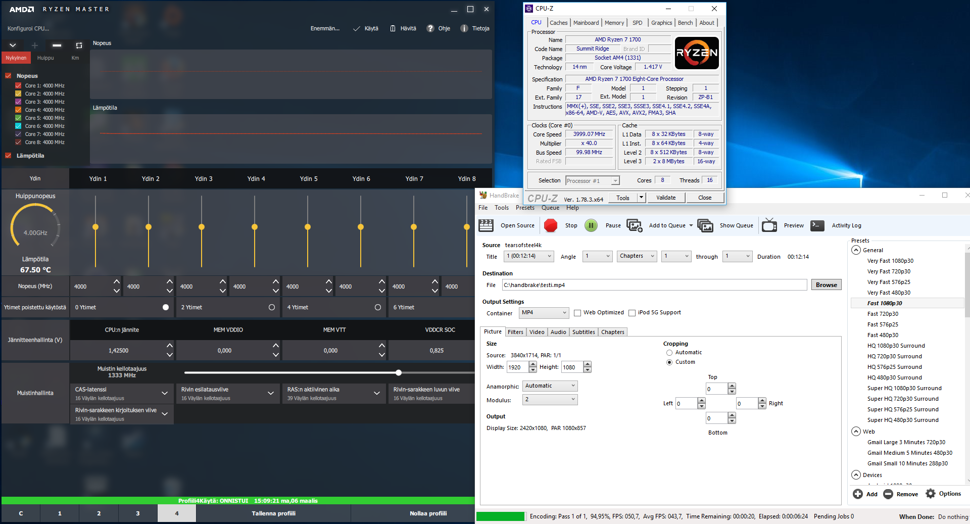
Task: Click the CPU-Z title bar app icon
Action: tap(529, 9)
